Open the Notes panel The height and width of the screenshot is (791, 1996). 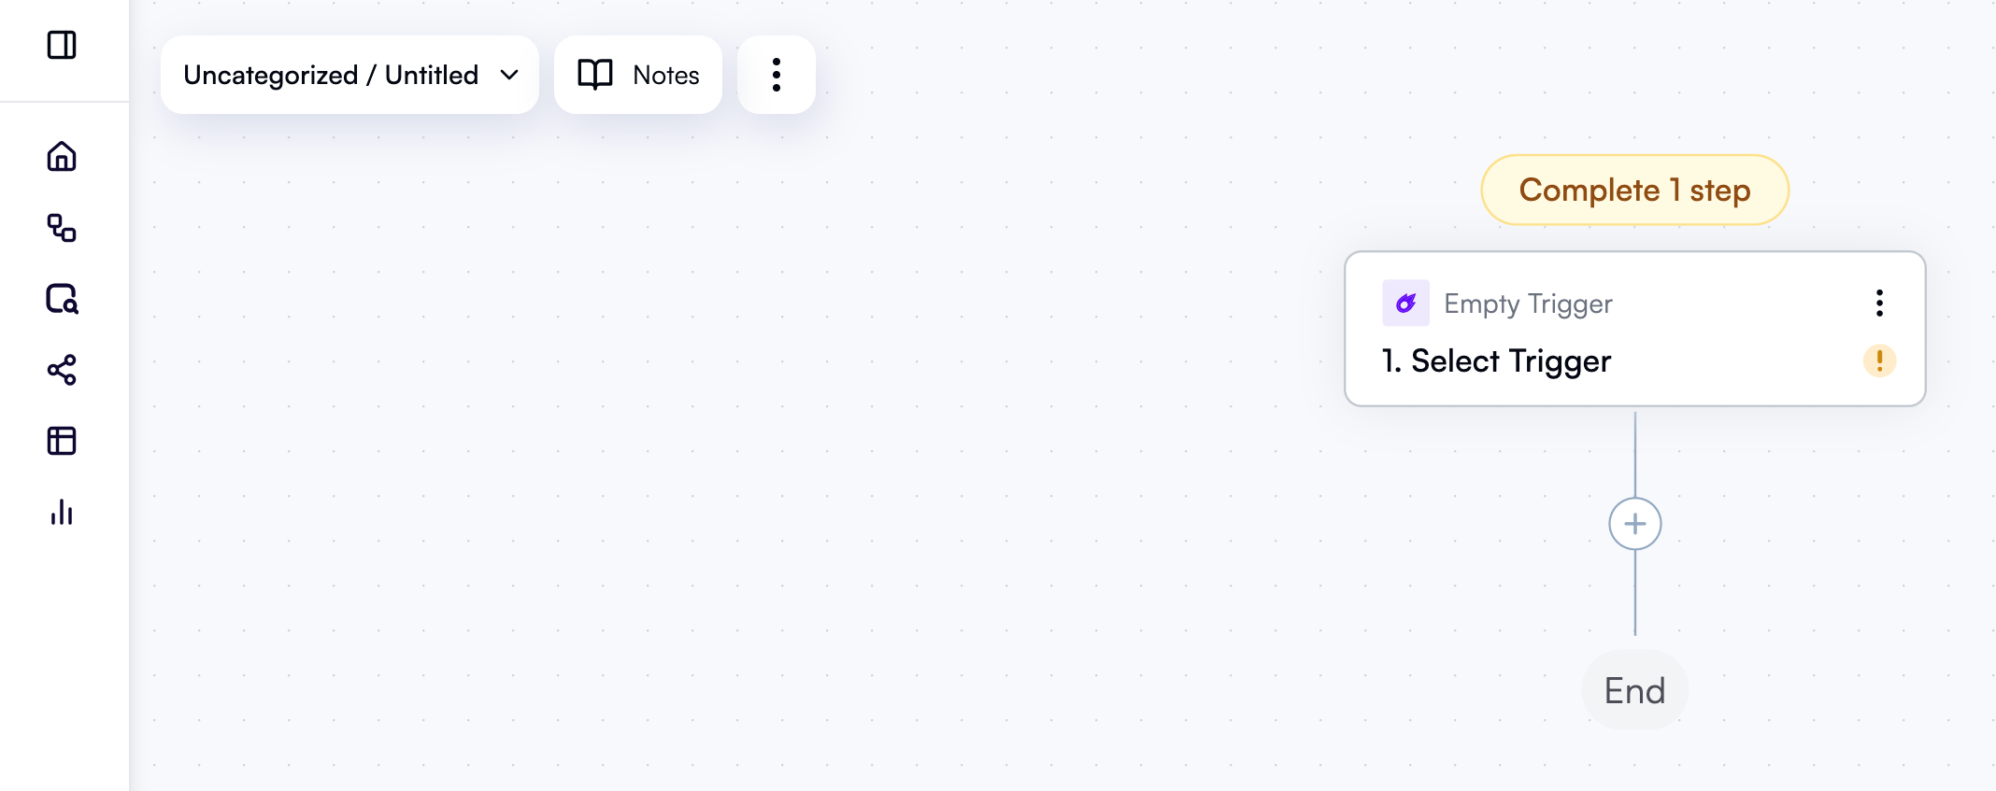[x=638, y=75]
